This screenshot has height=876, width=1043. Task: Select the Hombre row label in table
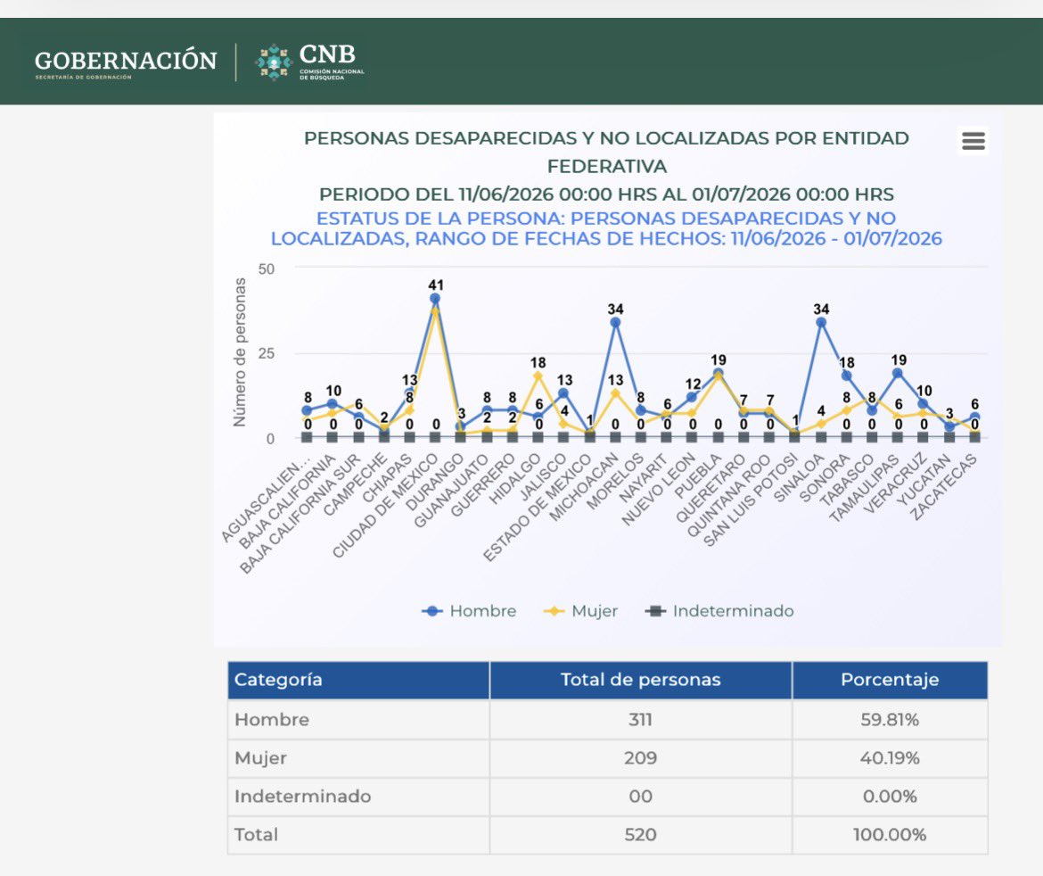point(271,720)
